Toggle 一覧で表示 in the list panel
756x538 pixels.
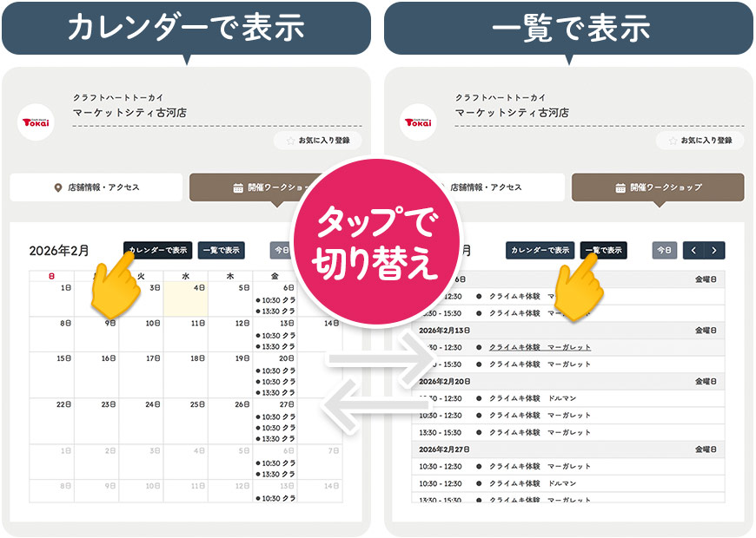603,250
